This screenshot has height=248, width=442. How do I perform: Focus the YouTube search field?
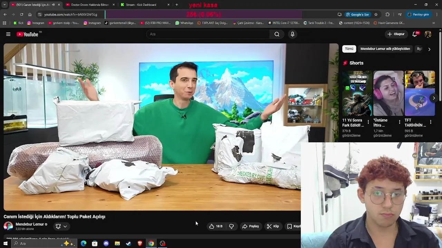tap(208, 34)
